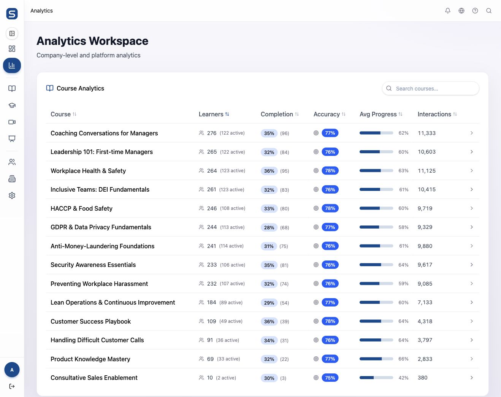Click accuracy target icon in Workplace Health row
Viewport: 501px width, 397px height.
[x=316, y=171]
